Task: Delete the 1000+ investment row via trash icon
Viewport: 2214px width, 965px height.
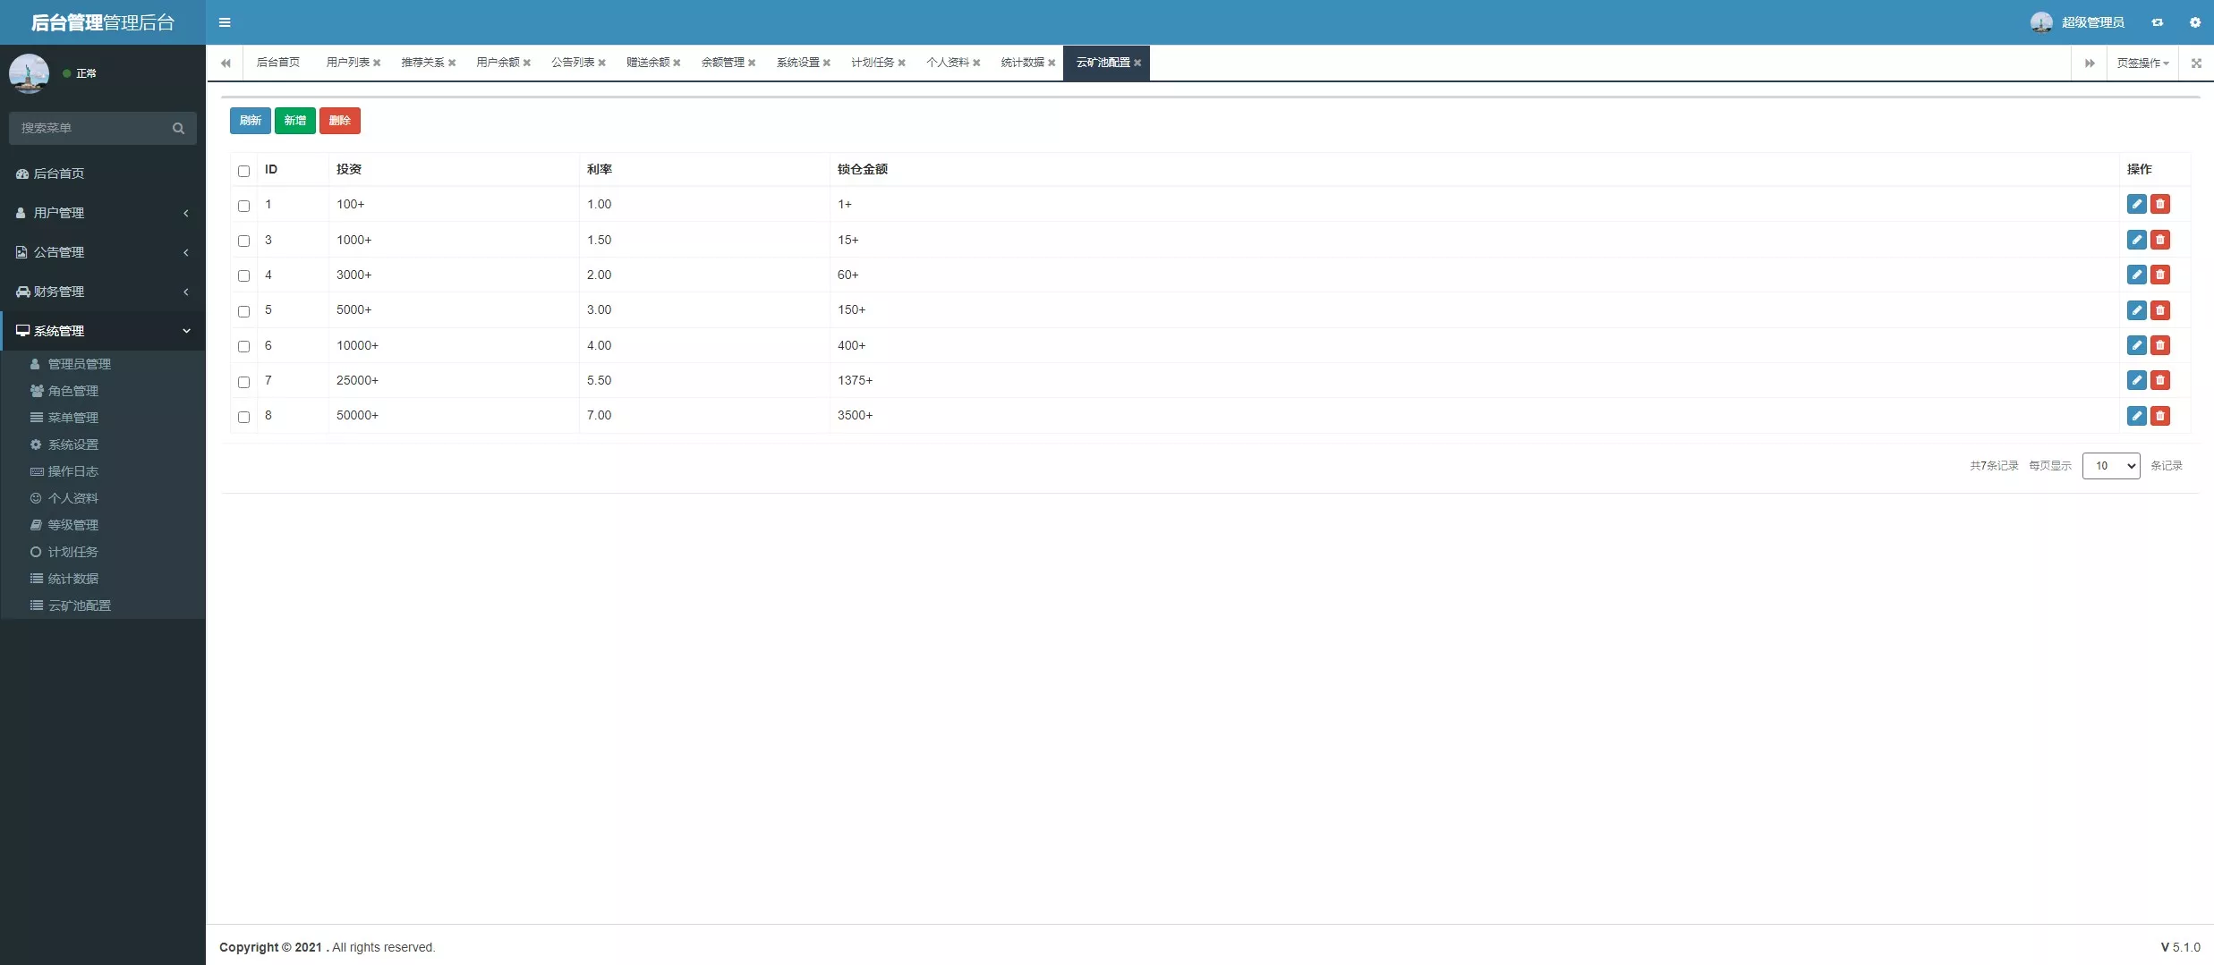Action: tap(2159, 240)
